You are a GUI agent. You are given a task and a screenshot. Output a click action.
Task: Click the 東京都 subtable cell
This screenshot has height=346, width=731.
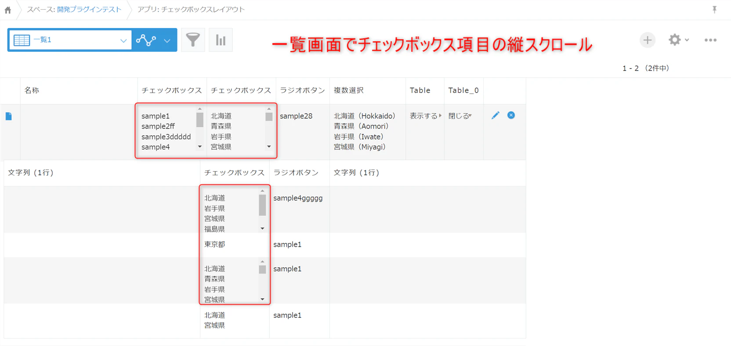coord(215,245)
